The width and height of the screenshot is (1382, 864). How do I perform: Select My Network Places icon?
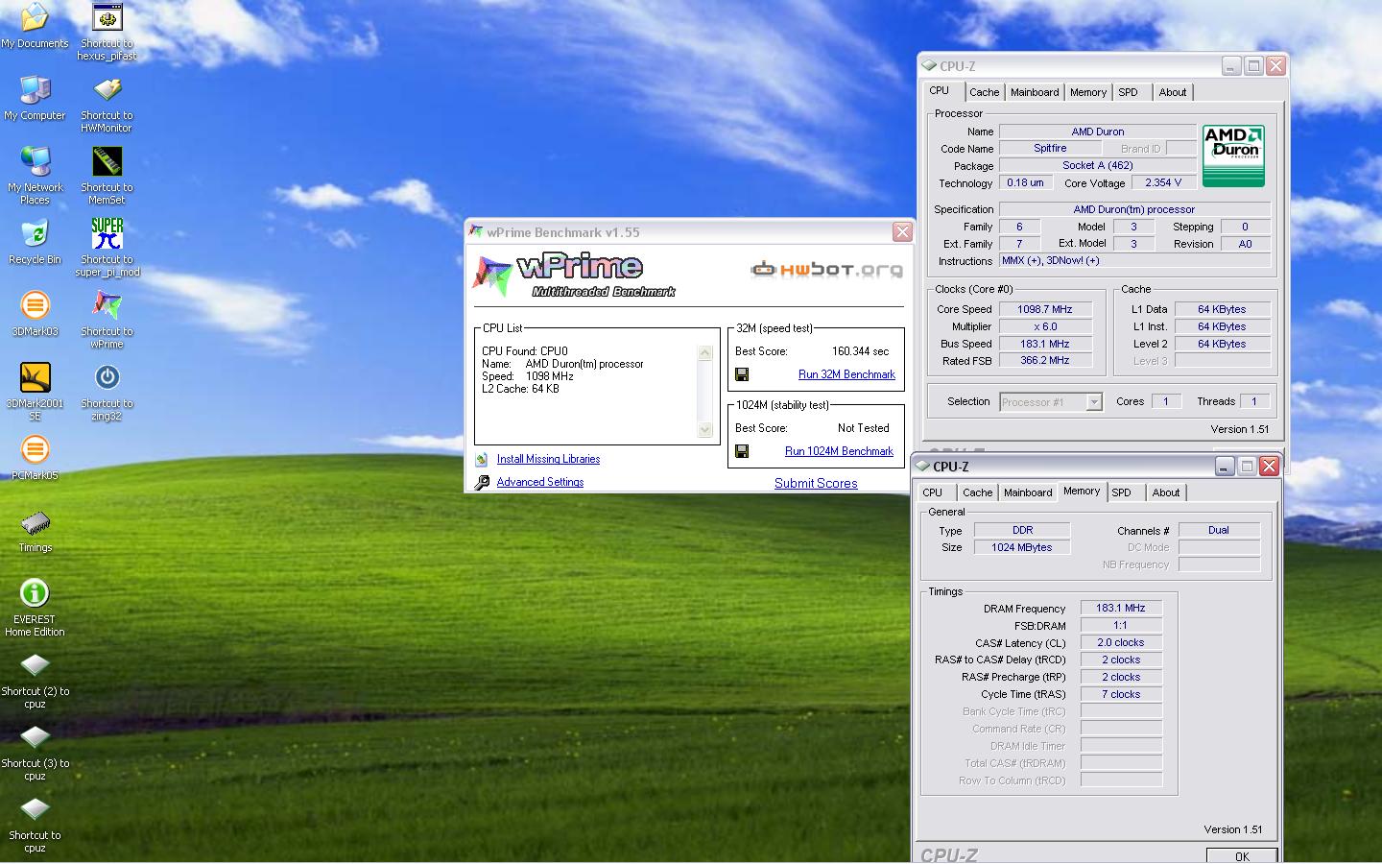pyautogui.click(x=35, y=175)
